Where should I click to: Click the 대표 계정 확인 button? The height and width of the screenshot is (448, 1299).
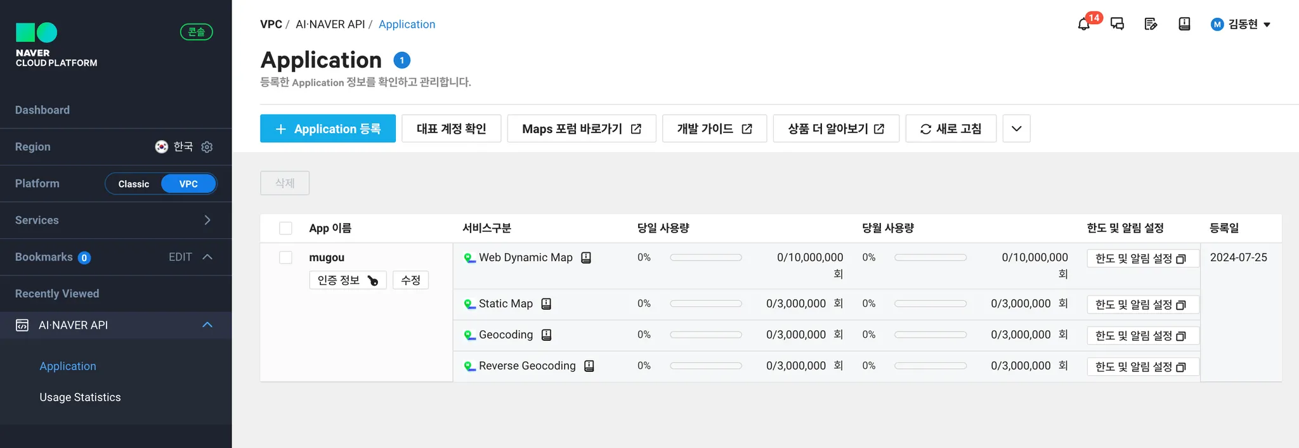[452, 129]
